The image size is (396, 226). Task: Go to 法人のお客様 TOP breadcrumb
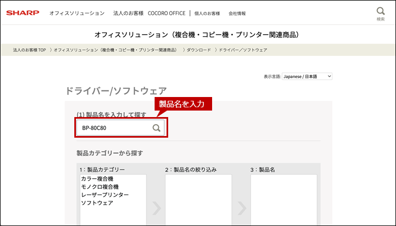(x=29, y=50)
